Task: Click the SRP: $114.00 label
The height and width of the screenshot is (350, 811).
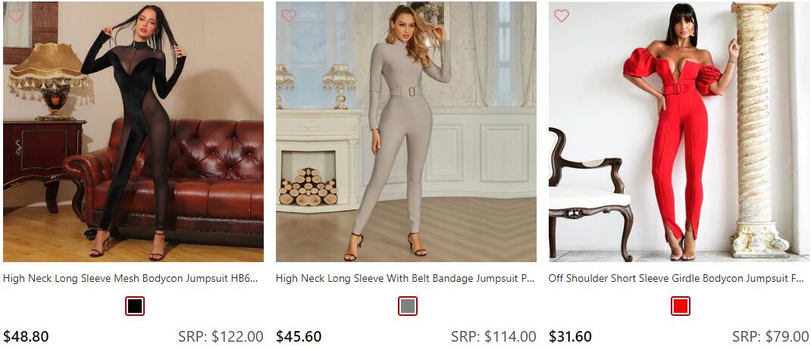Action: click(493, 336)
